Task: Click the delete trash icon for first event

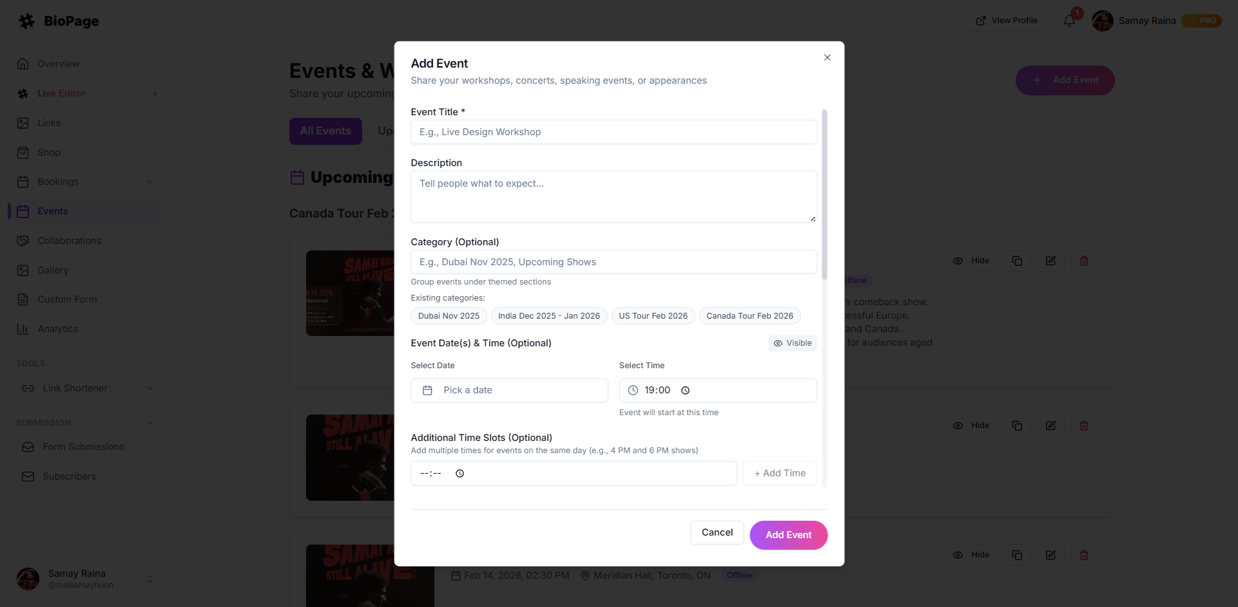Action: tap(1084, 261)
